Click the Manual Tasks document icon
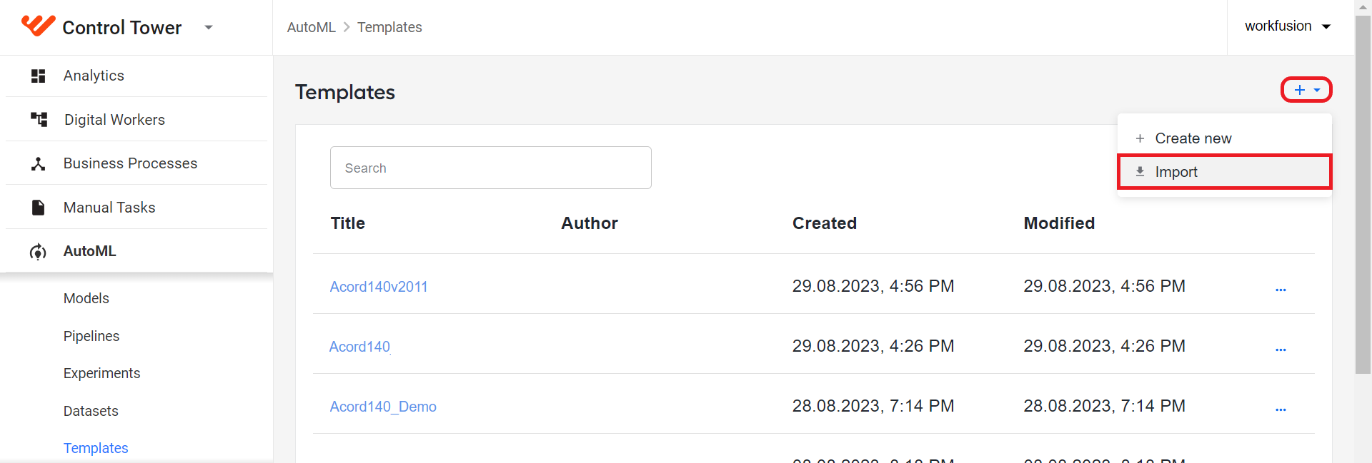Viewport: 1372px width, 463px height. pos(39,208)
